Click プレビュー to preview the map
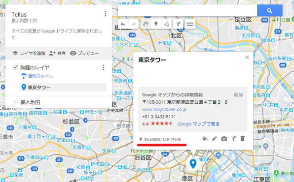This screenshot has width=294, height=182. point(84,53)
